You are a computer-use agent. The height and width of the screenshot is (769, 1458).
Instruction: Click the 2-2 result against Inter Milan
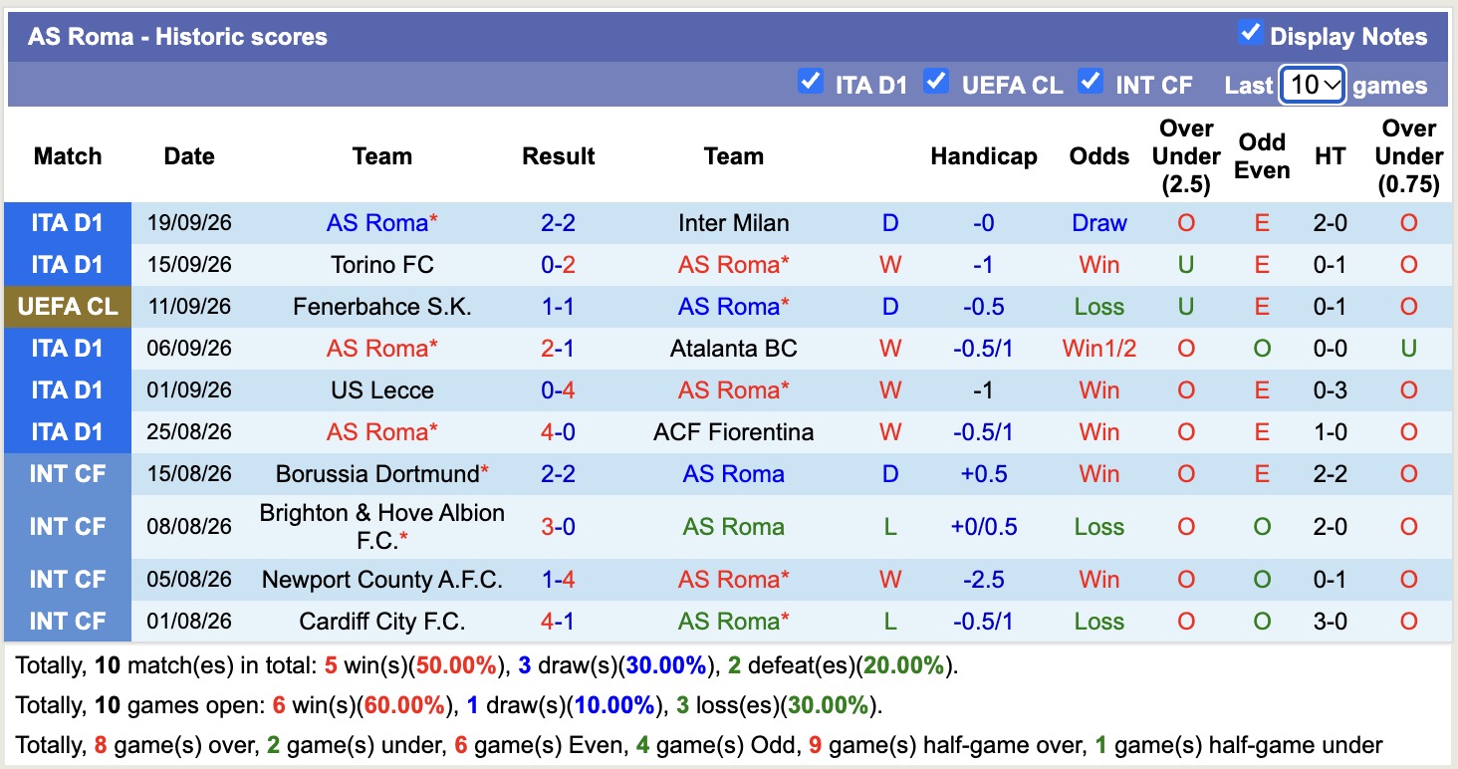click(558, 223)
